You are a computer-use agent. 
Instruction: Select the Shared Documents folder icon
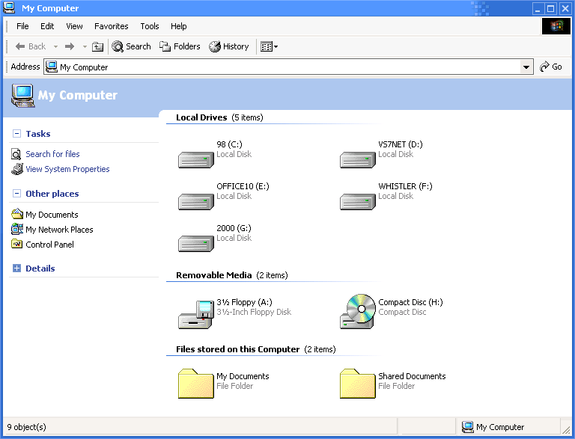(358, 384)
